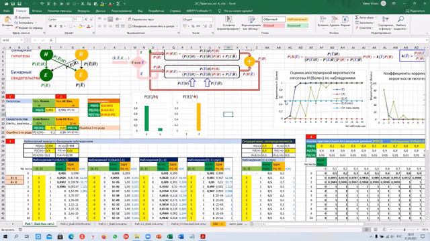The width and height of the screenshot is (430, 241).
Task: Apply the yellow fill color swatch
Action: tap(81, 27)
